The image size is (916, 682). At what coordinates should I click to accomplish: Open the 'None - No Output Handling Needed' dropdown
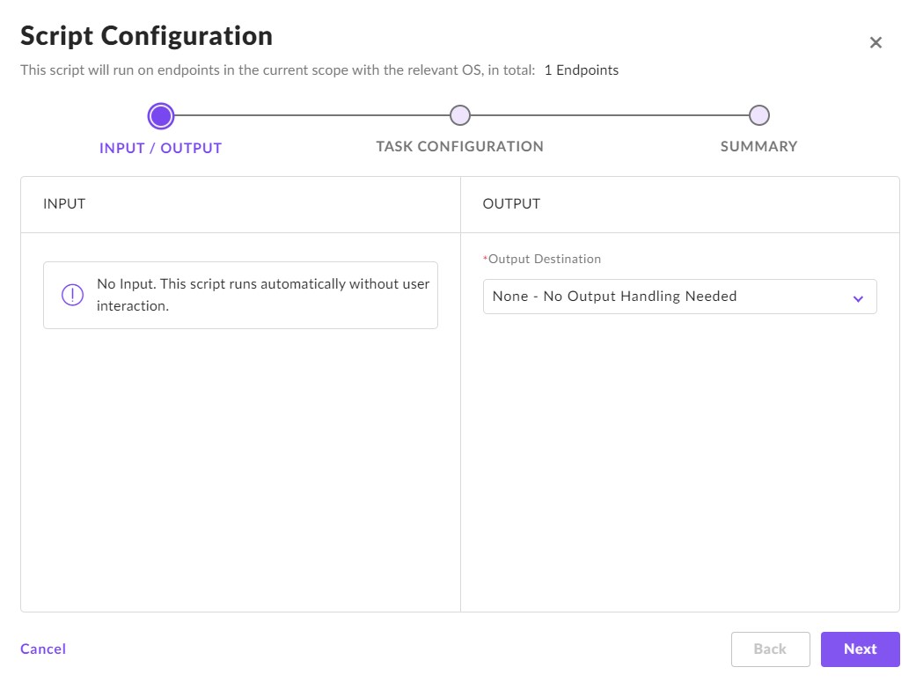(x=669, y=297)
